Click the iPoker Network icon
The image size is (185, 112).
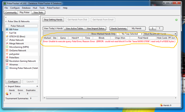pyautogui.click(x=7, y=40)
